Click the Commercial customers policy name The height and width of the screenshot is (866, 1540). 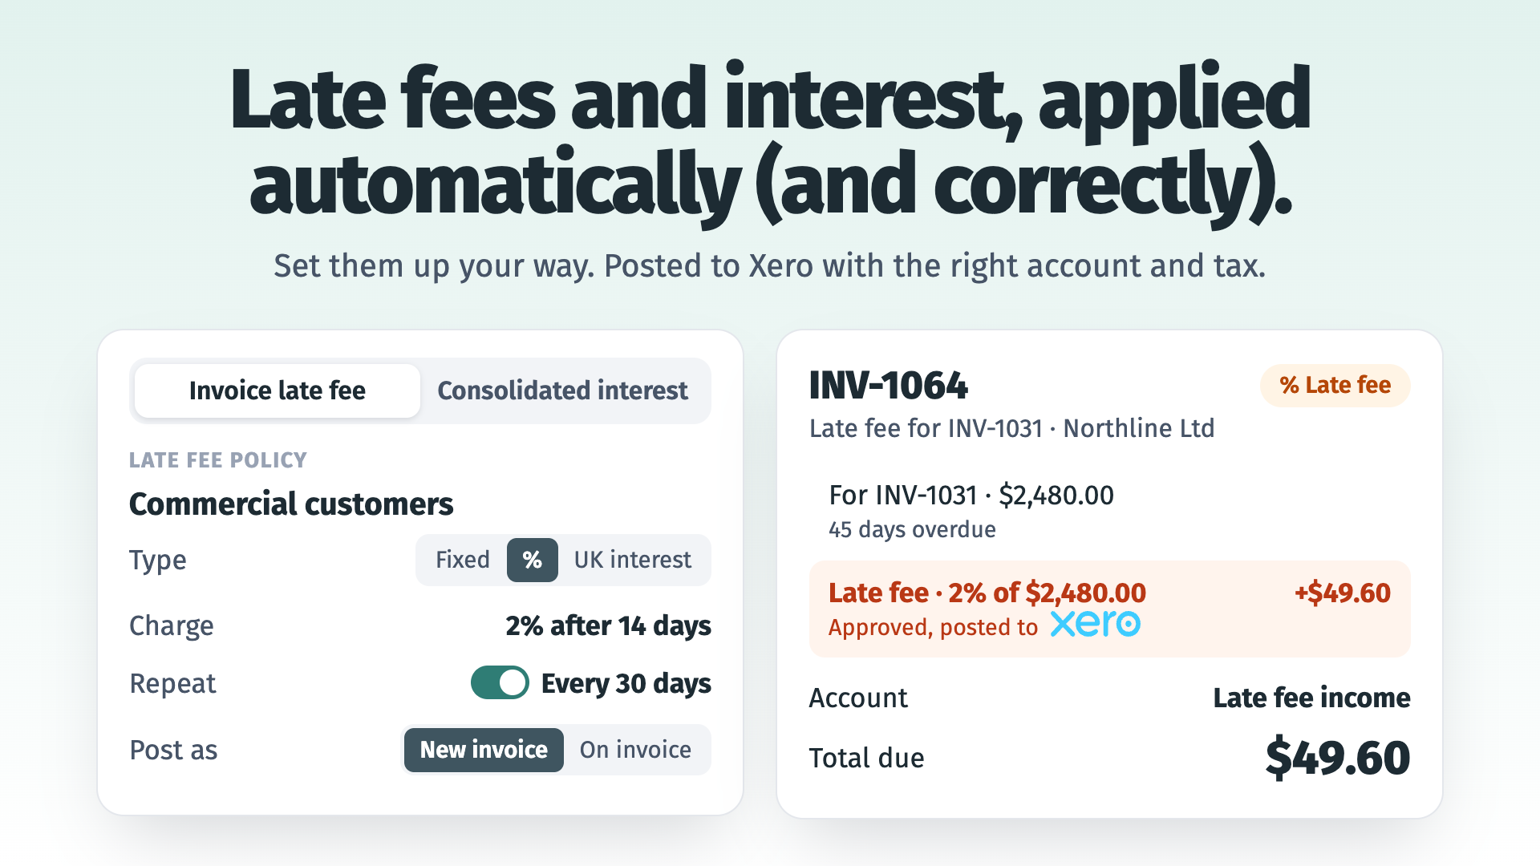(291, 504)
